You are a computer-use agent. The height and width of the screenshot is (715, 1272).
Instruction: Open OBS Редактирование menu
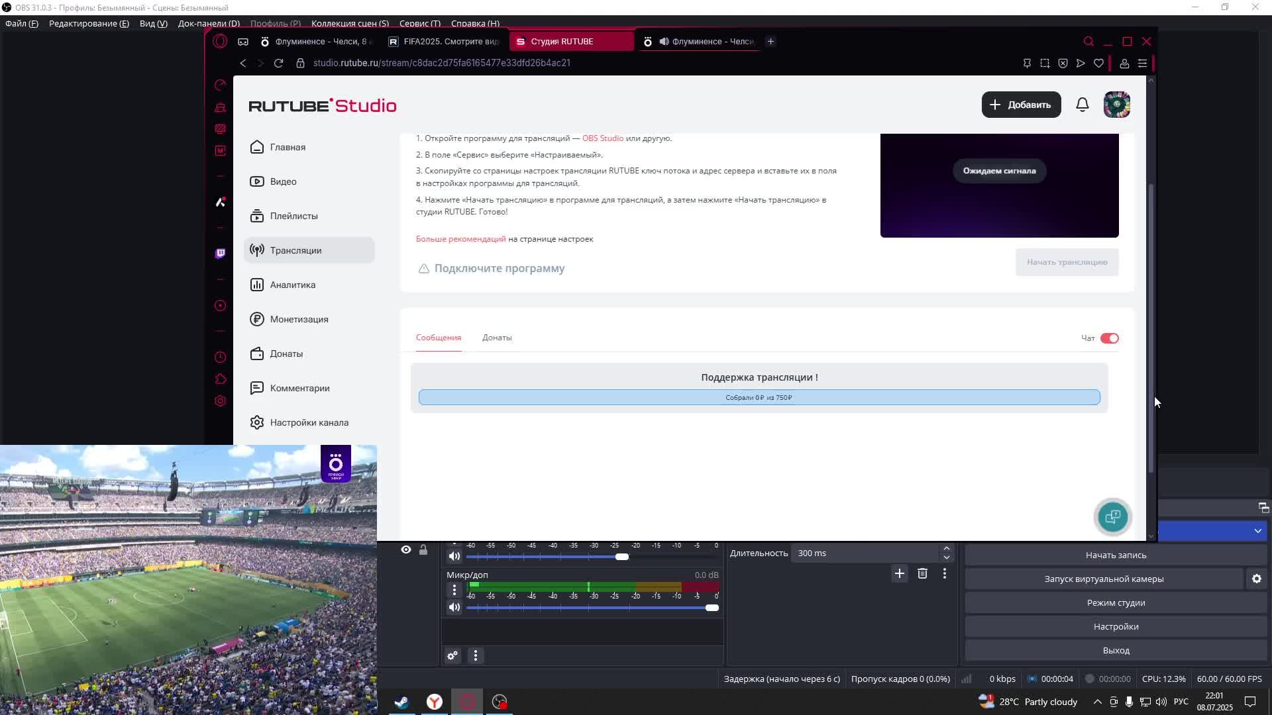89,23
